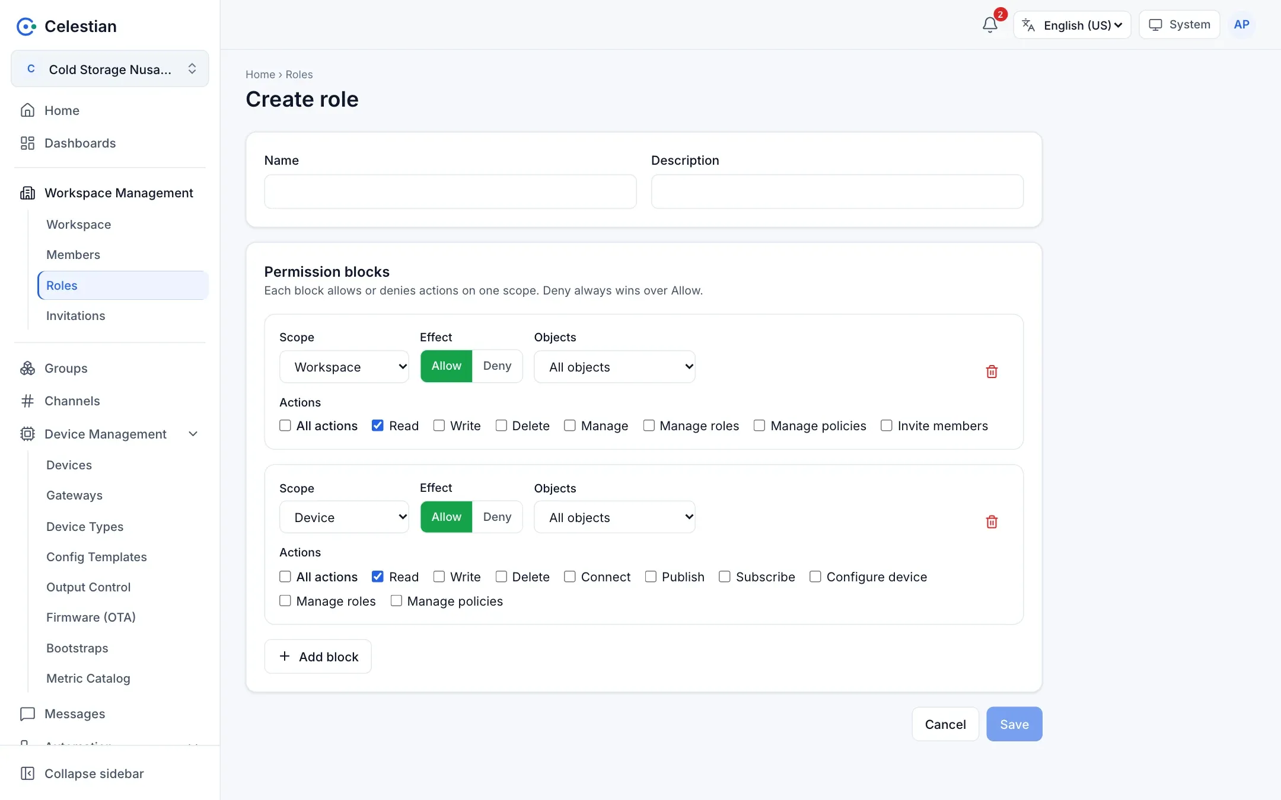Set Workspace block effect to Deny
1281x800 pixels.
497,366
